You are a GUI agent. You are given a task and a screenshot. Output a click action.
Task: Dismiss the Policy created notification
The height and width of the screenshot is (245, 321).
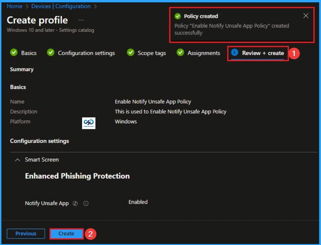tap(305, 15)
